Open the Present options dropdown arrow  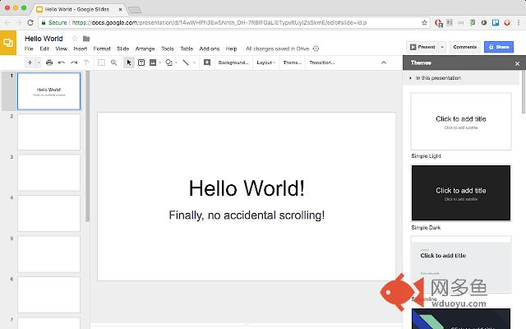tap(441, 47)
